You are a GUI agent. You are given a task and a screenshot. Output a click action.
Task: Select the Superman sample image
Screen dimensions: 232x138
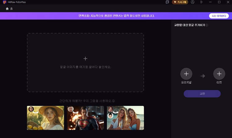[85, 118]
